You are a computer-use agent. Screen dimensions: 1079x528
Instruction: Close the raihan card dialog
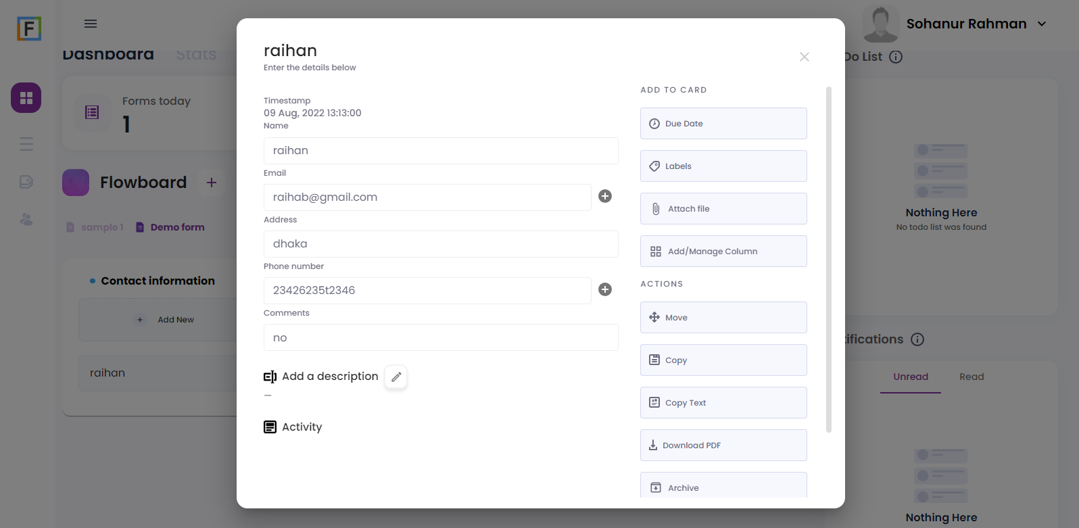(804, 57)
